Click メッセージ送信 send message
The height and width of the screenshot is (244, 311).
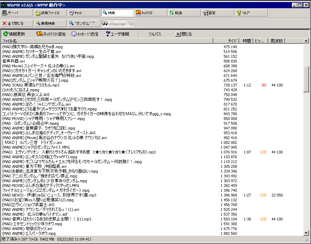pyautogui.click(x=84, y=34)
